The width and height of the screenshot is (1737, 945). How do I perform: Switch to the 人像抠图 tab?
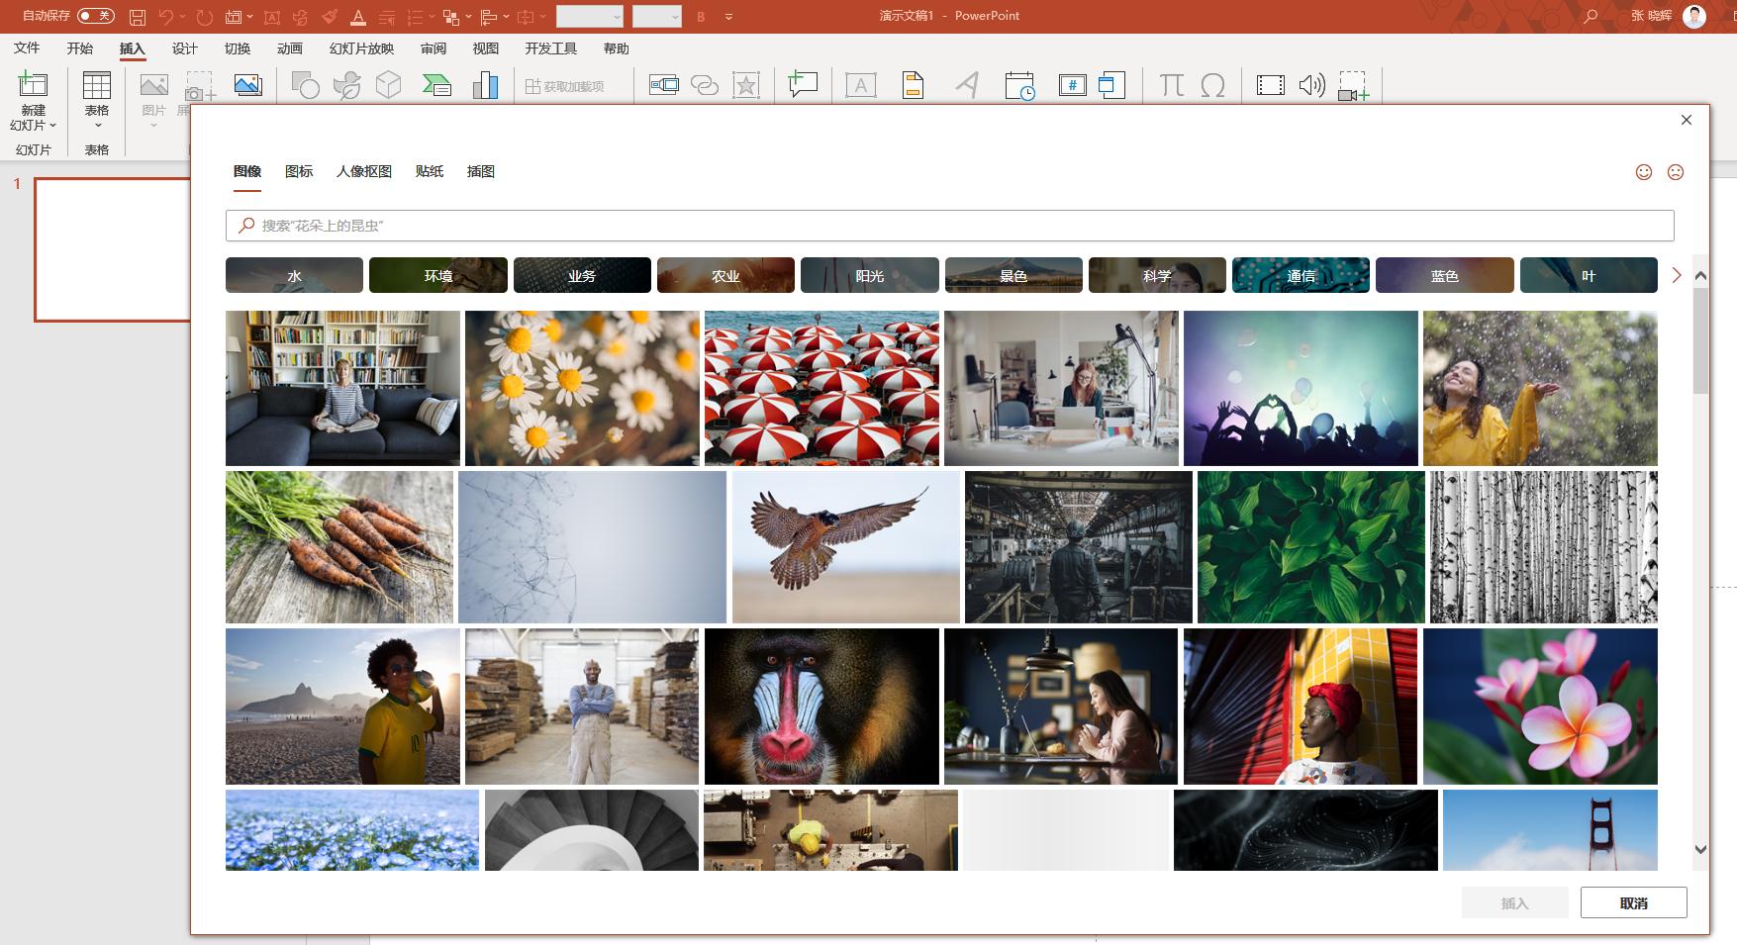coord(363,172)
